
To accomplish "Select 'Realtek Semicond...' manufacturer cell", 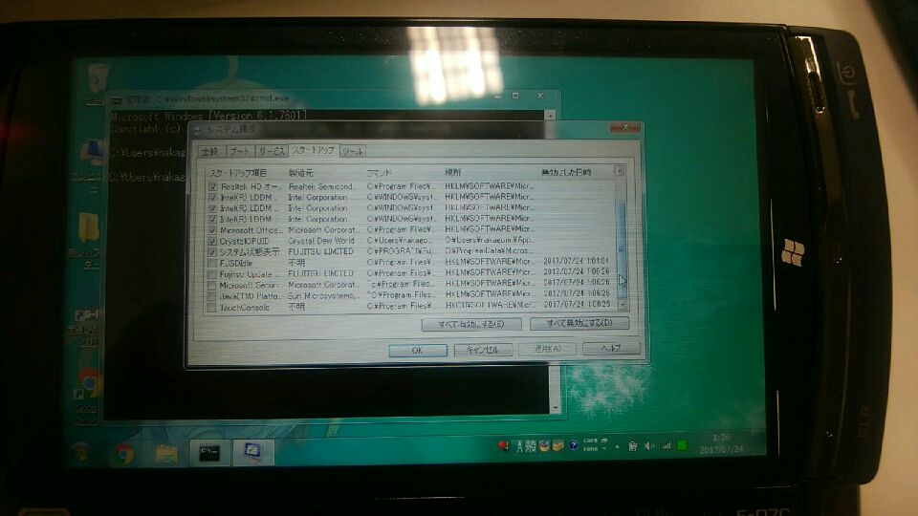I will (321, 186).
